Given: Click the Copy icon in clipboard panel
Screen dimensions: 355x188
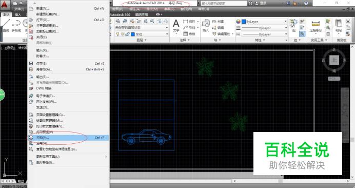Looking at the screenshot, I should pyautogui.click(x=348, y=28).
